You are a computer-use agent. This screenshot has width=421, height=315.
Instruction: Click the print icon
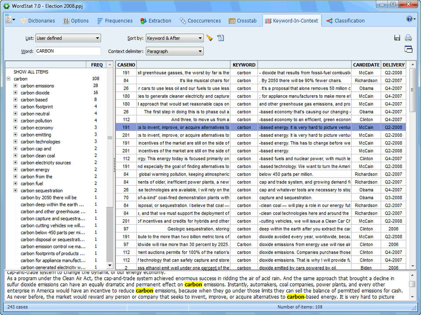click(408, 38)
